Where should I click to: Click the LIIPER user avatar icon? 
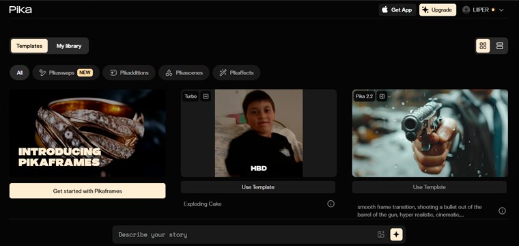(x=466, y=10)
